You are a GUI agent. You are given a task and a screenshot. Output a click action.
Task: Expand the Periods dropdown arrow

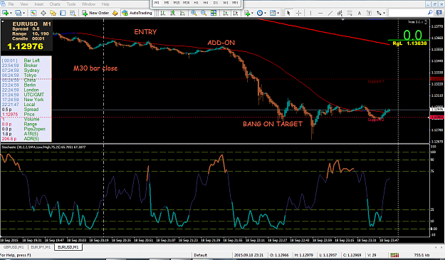pyautogui.click(x=265, y=13)
